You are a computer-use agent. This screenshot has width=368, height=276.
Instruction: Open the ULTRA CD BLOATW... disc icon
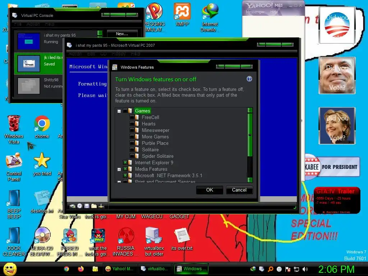tap(42, 242)
